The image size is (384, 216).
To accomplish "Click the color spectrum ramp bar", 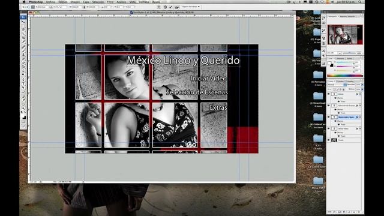I will tap(345, 76).
